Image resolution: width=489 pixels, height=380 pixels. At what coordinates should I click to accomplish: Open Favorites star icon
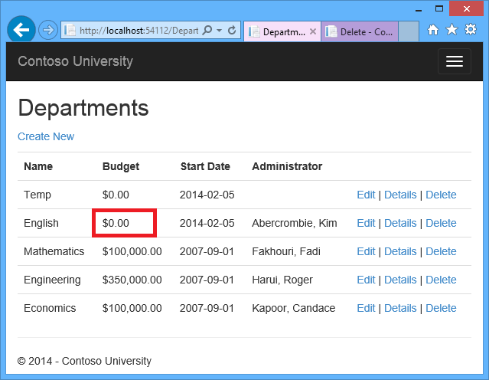click(452, 30)
